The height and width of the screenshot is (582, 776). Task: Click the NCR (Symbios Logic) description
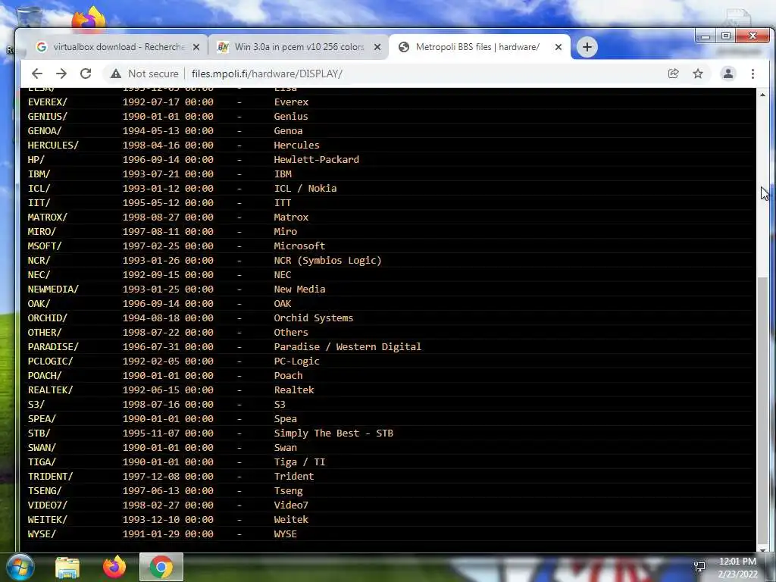[x=327, y=261]
